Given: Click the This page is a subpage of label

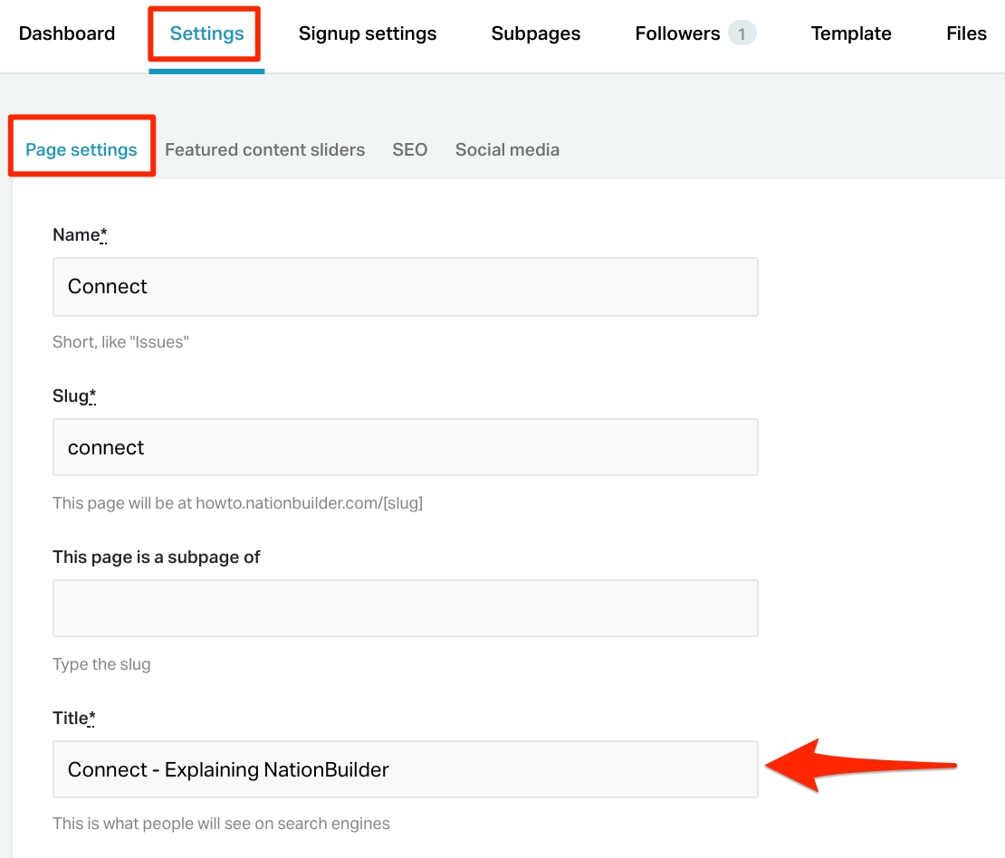Looking at the screenshot, I should (x=156, y=557).
